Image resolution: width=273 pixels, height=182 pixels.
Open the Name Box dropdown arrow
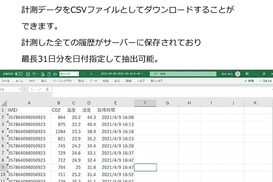click(19, 90)
